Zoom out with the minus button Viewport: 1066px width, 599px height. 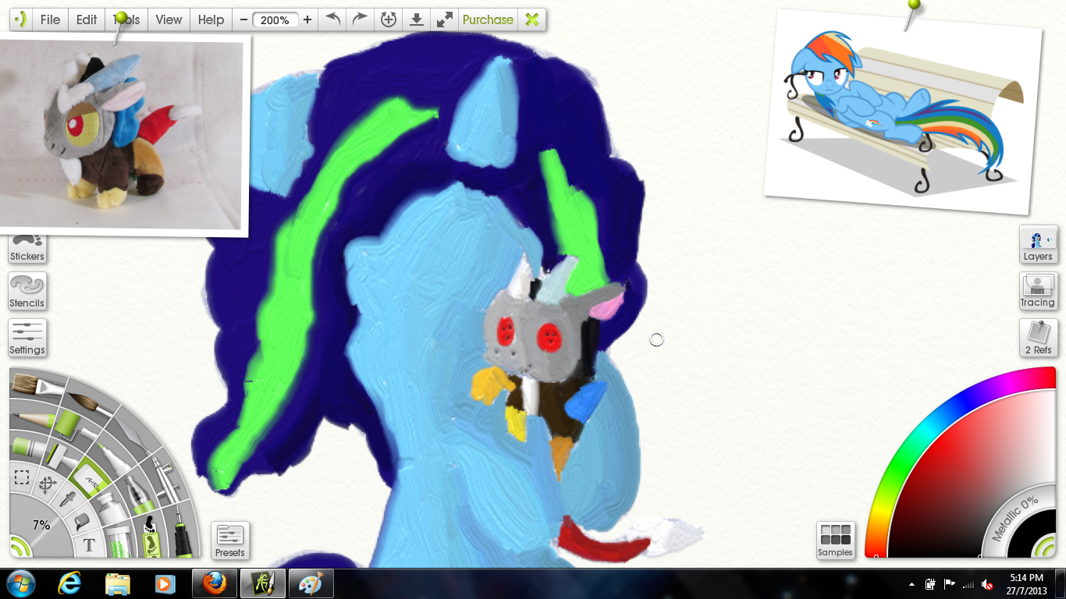tap(244, 19)
